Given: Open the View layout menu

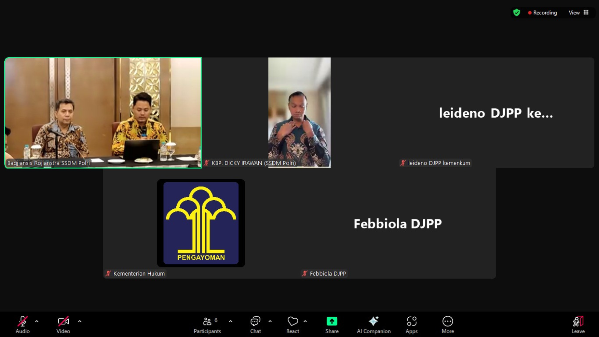Looking at the screenshot, I should [x=578, y=12].
